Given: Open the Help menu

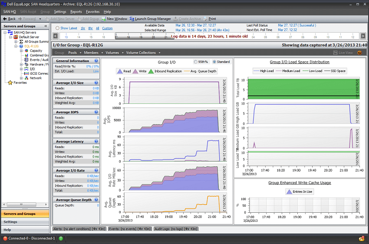Looking at the screenshot, I should pyautogui.click(x=107, y=12).
